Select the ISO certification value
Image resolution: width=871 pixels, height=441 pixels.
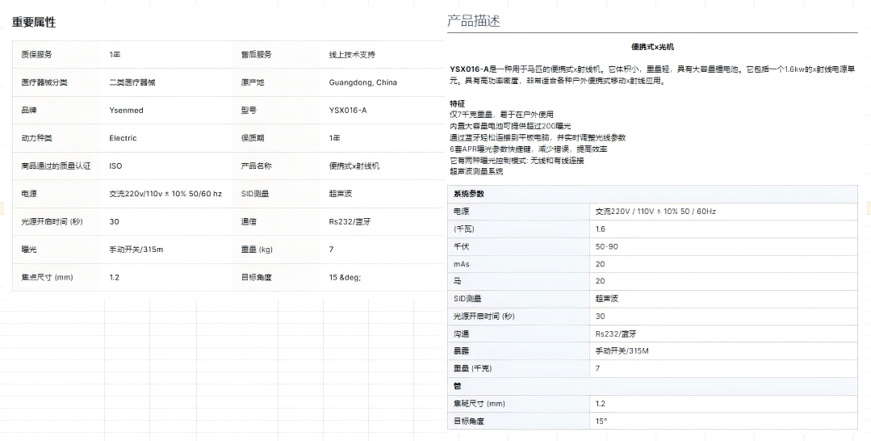(x=115, y=166)
